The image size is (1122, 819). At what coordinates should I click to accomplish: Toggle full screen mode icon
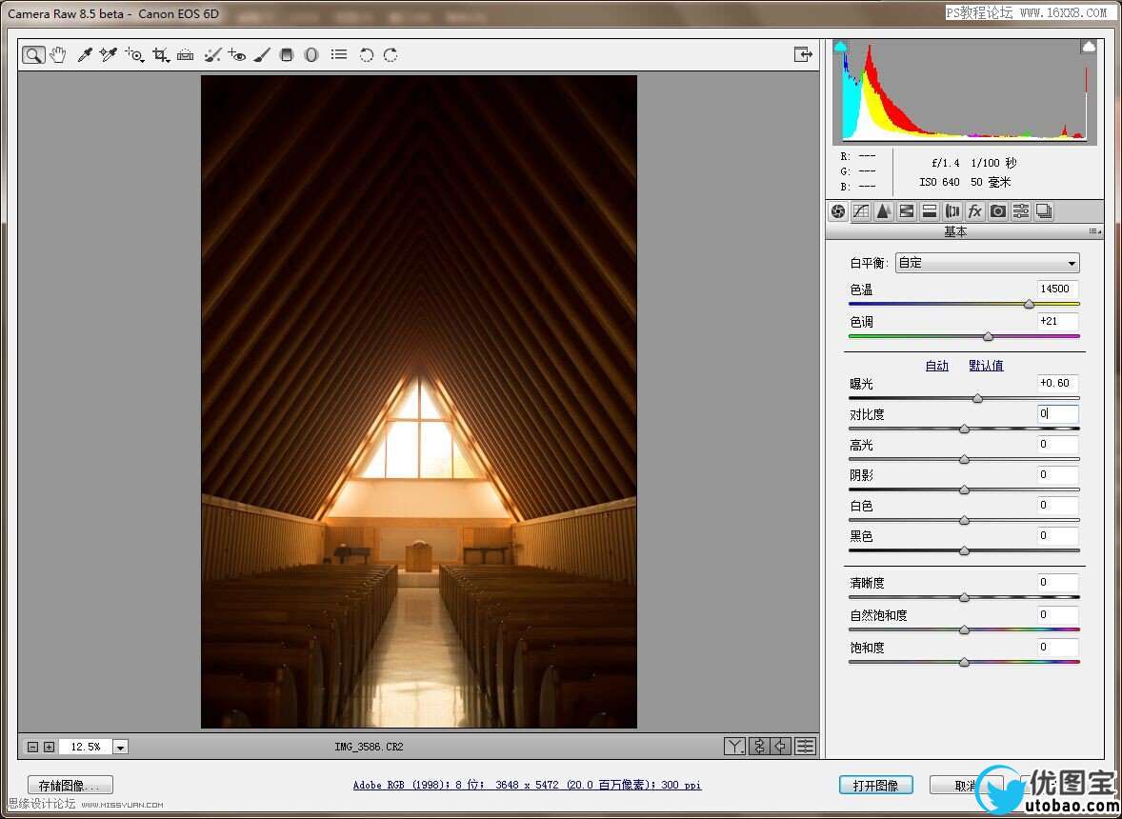804,54
